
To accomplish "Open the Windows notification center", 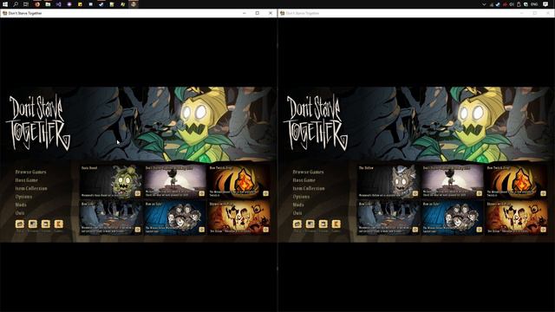I will 545,4.
